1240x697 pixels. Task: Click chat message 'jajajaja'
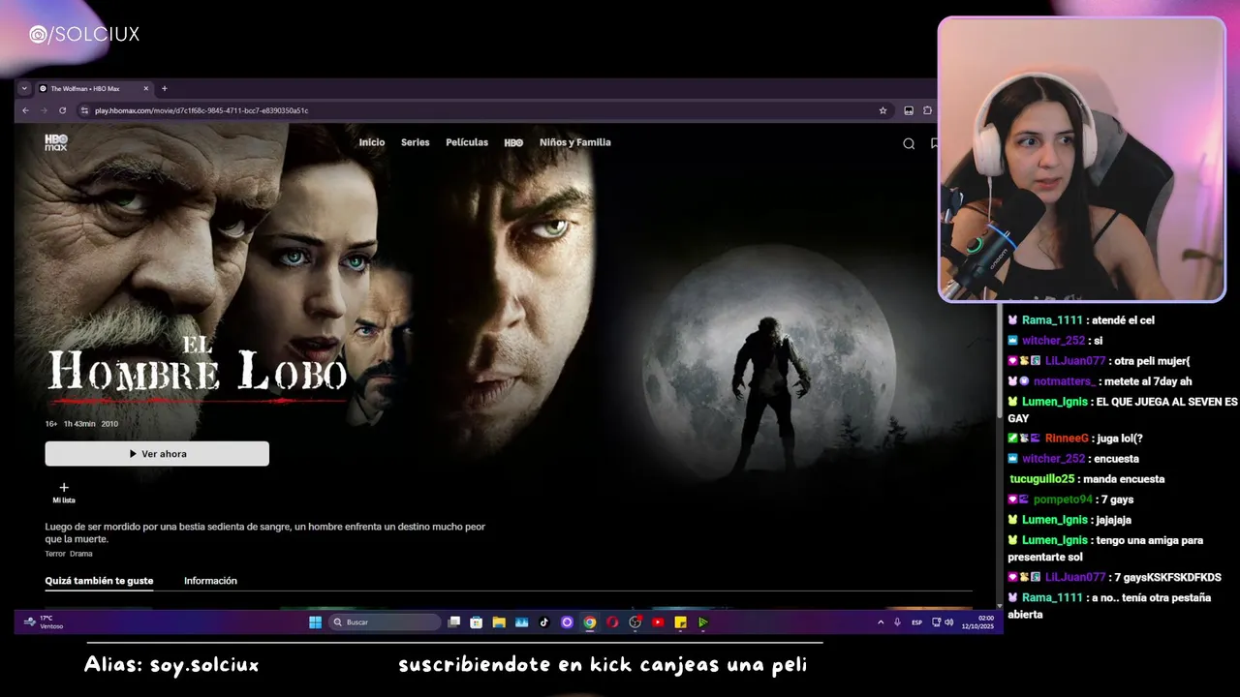[x=1114, y=520]
